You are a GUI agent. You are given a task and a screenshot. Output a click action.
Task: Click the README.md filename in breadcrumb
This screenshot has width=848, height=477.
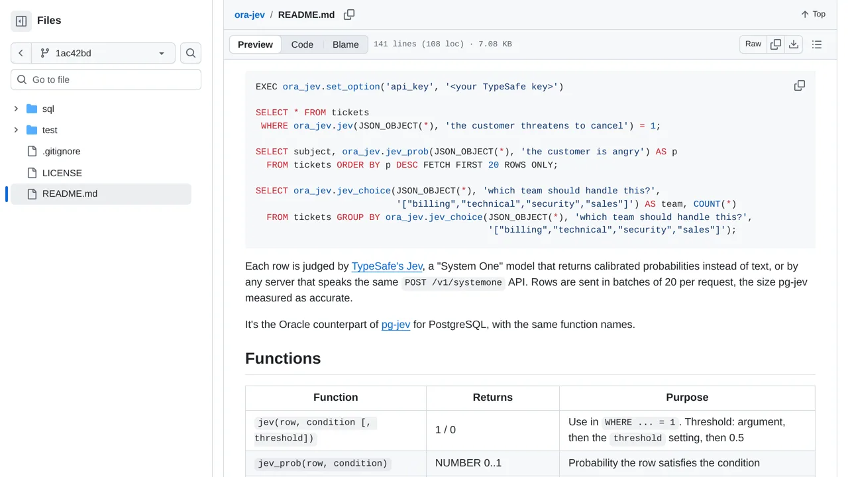tap(307, 15)
